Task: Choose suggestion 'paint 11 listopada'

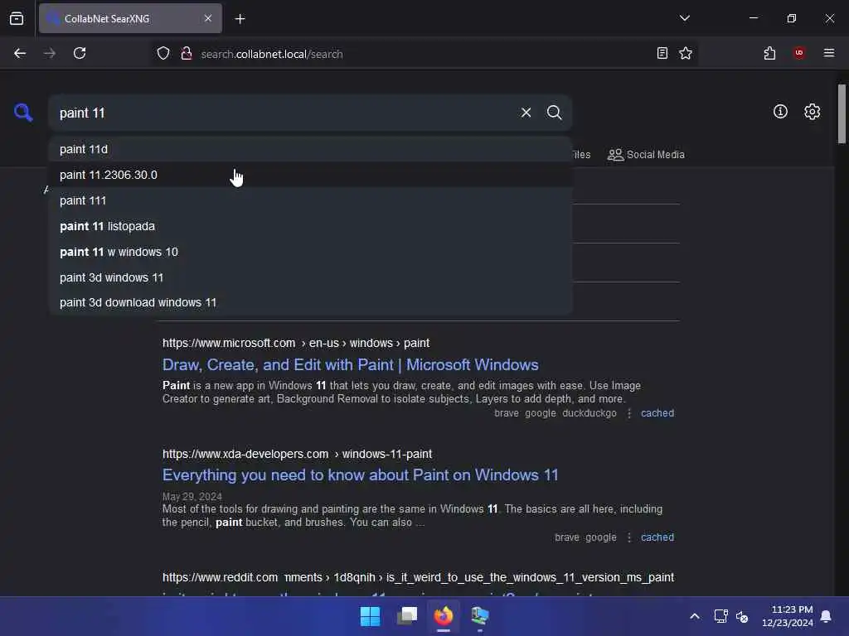Action: 311,226
